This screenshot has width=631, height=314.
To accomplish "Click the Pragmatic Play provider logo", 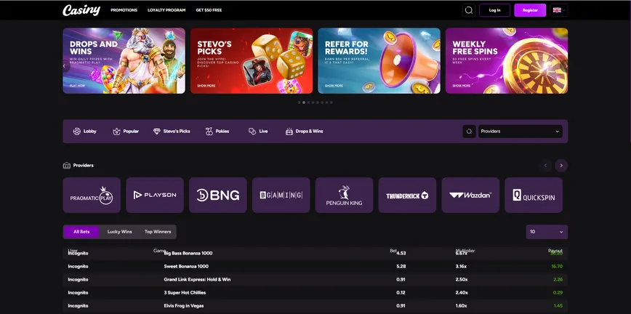I will pos(92,195).
